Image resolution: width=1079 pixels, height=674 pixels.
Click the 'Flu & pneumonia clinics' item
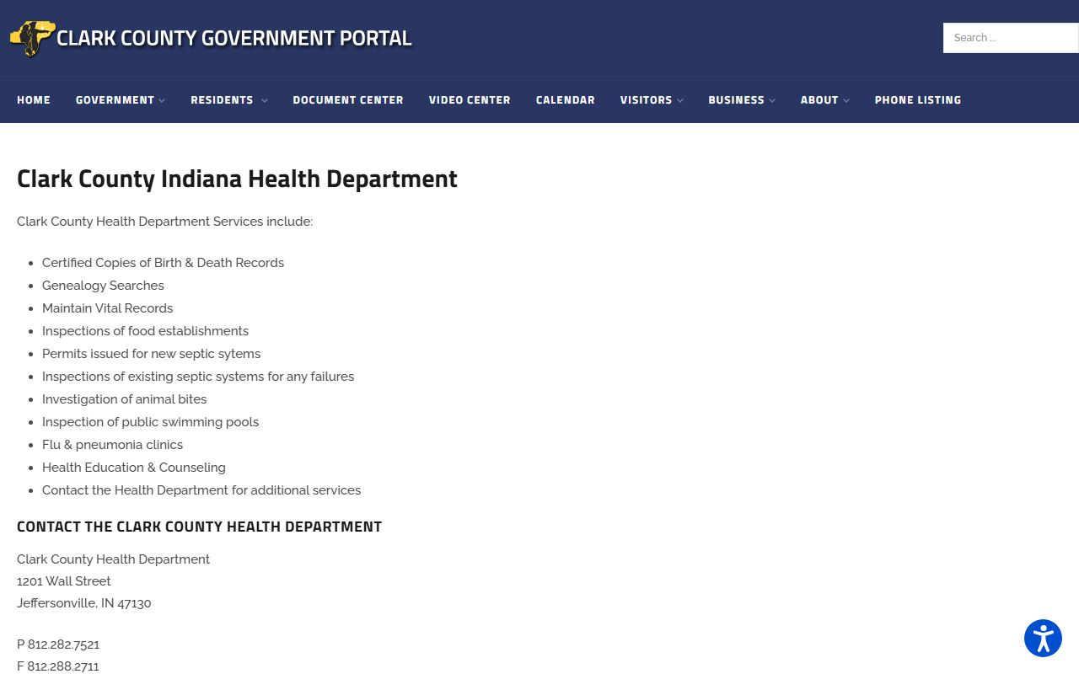tap(112, 445)
